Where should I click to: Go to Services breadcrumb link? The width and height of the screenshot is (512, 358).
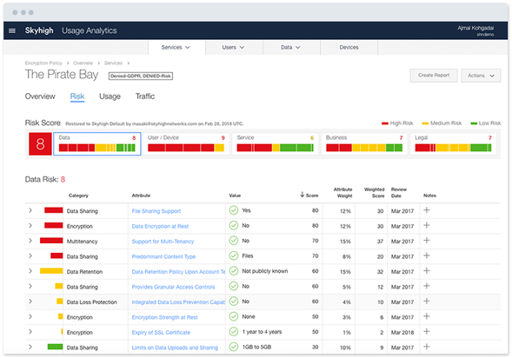(x=113, y=63)
